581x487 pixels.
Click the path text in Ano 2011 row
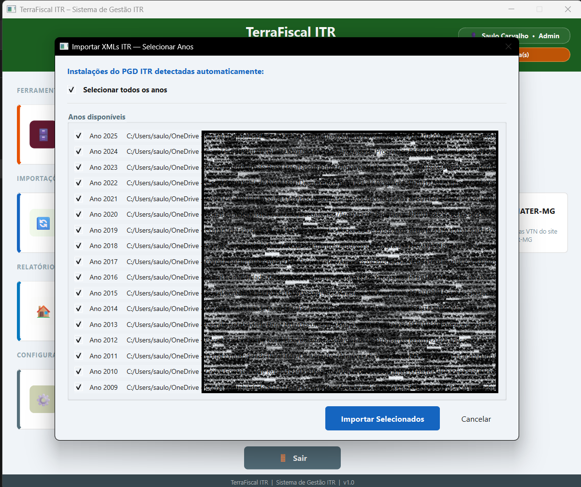(311, 356)
